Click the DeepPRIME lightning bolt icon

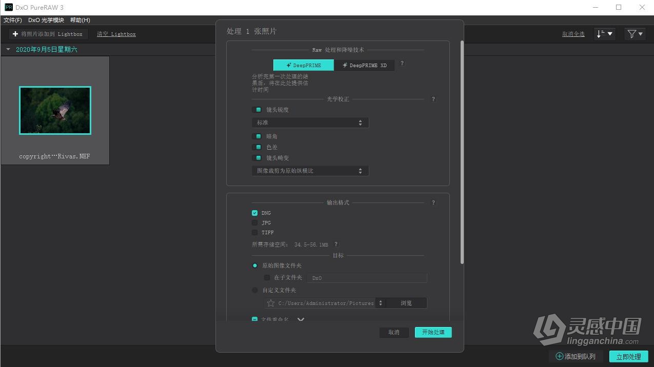289,65
